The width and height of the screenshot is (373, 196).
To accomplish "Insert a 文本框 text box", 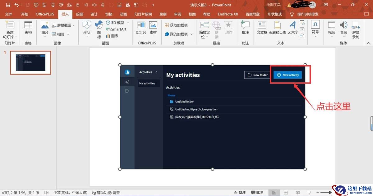I will click(x=262, y=30).
